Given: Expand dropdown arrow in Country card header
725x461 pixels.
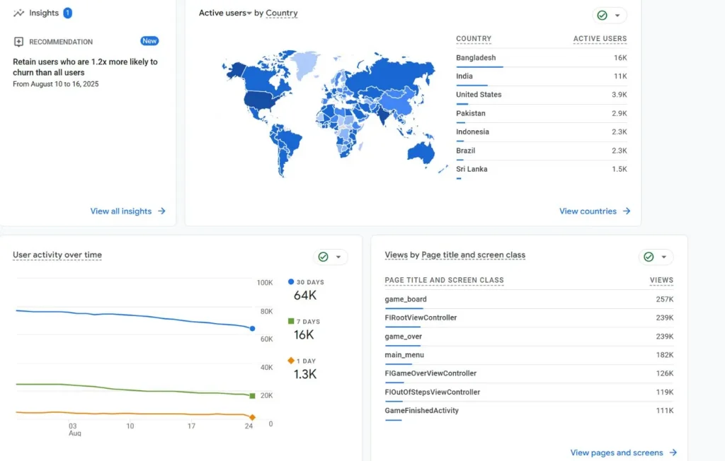Looking at the screenshot, I should point(617,16).
